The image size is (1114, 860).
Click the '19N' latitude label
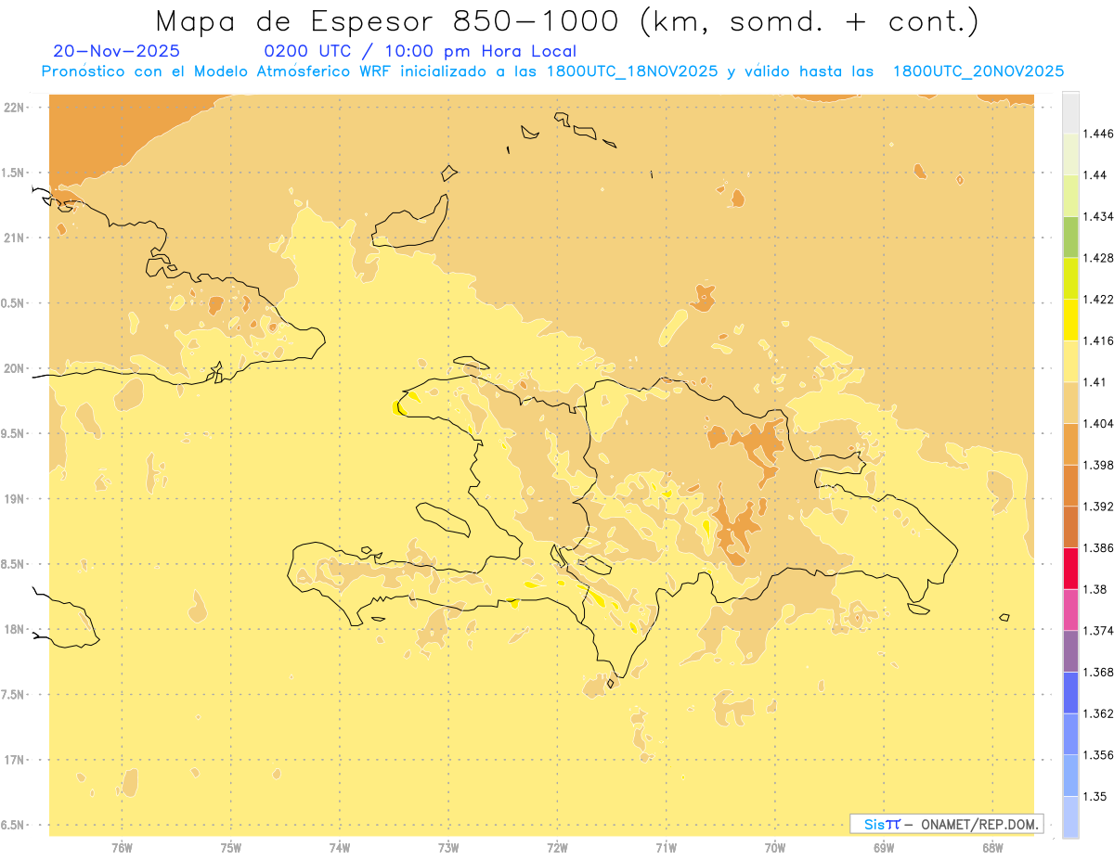(14, 499)
